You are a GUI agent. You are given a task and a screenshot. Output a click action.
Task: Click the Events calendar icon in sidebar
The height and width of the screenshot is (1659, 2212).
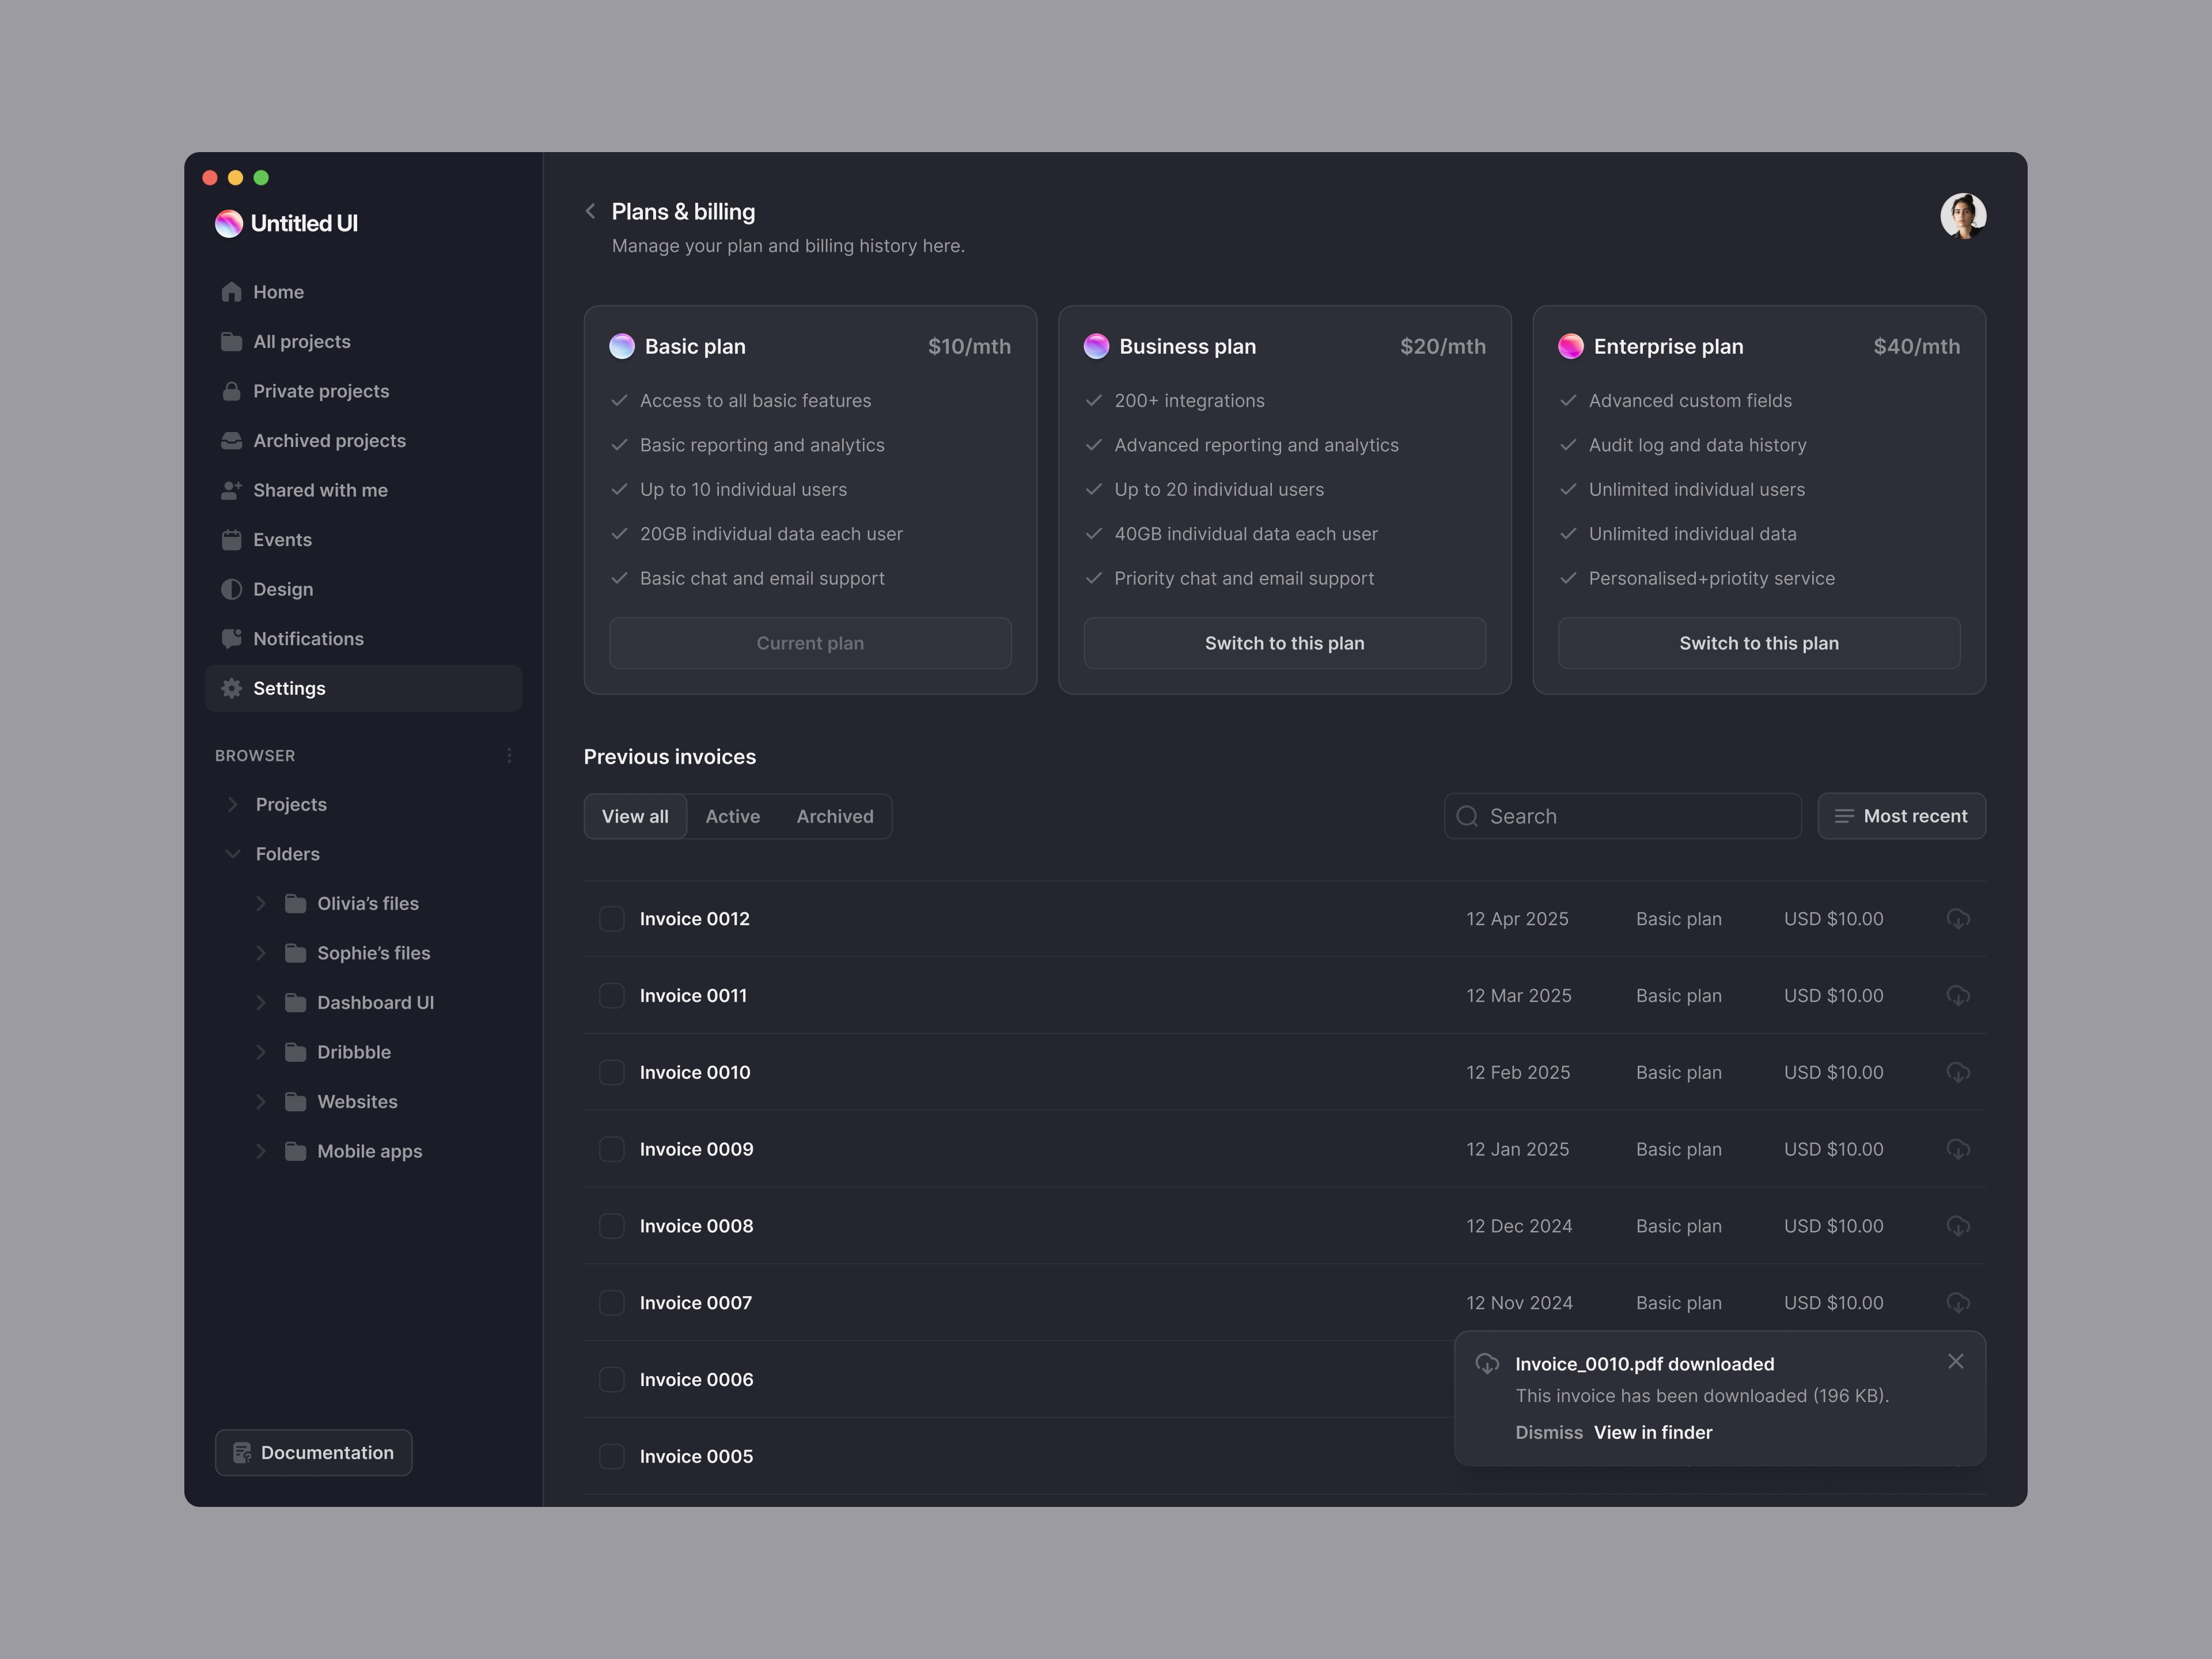click(231, 539)
